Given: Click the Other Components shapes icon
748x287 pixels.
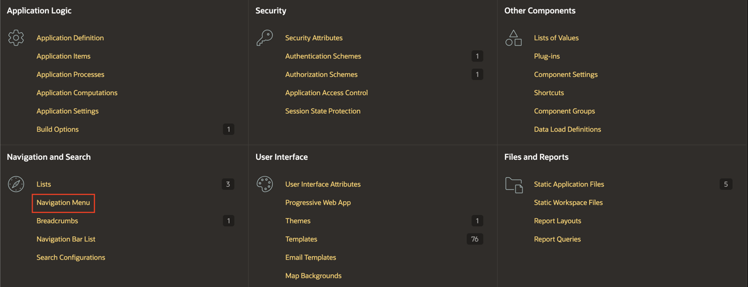Looking at the screenshot, I should click(514, 38).
